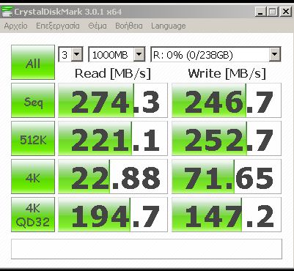This screenshot has width=294, height=271.
Task: Click the 4K write result 71.65
Action: tap(227, 177)
